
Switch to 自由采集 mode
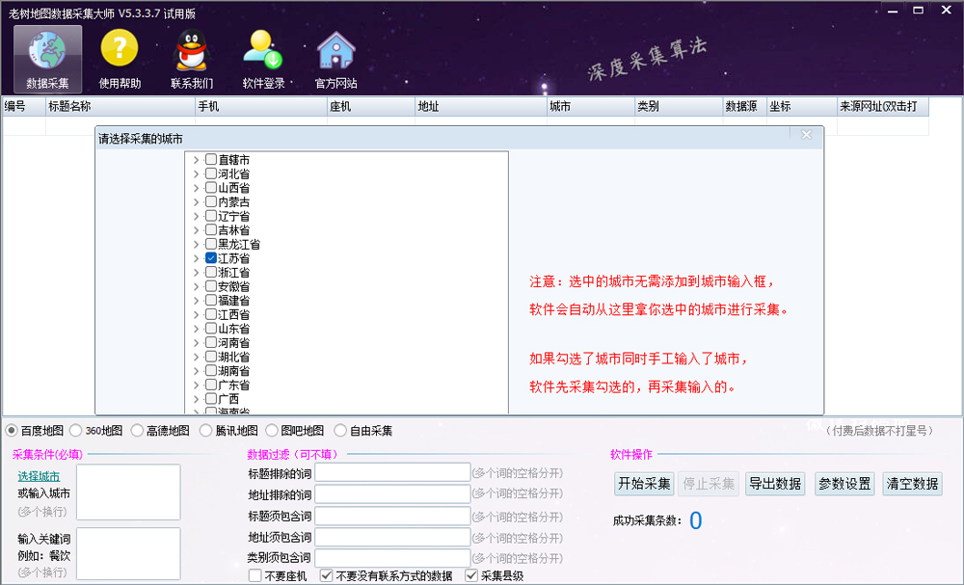pos(339,430)
